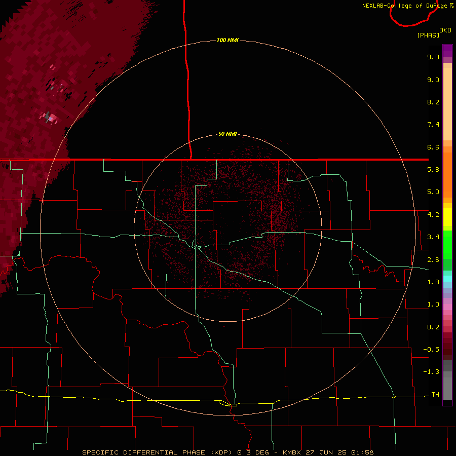This screenshot has width=456, height=456.
Task: Click the 2.6 legend value
Action: 433,260
